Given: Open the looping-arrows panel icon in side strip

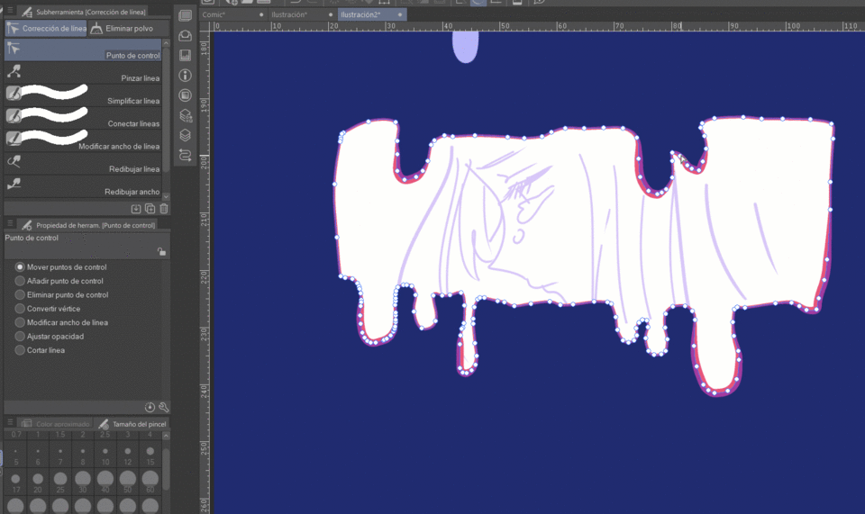Looking at the screenshot, I should (x=186, y=156).
